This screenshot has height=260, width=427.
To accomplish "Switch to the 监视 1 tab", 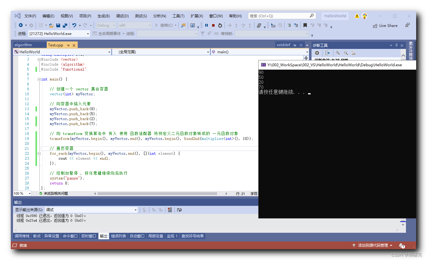I will coord(172,236).
